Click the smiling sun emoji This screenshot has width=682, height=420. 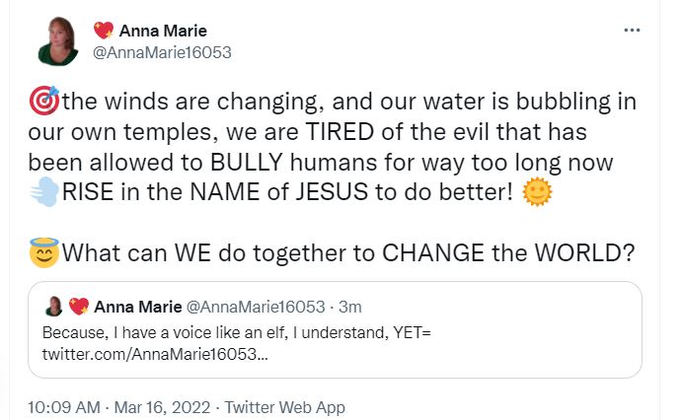coord(538,190)
